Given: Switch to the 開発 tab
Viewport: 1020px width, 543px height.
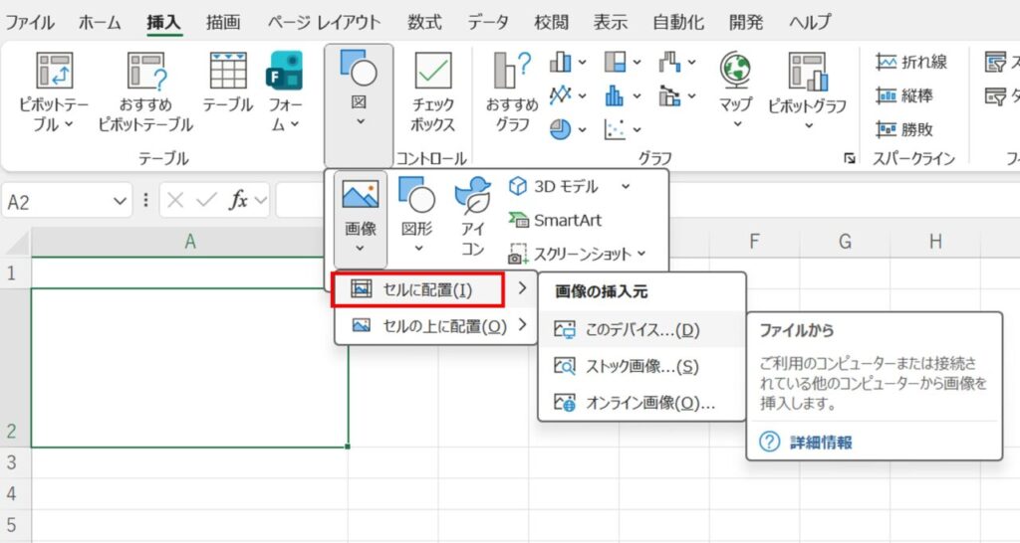Looking at the screenshot, I should [746, 22].
